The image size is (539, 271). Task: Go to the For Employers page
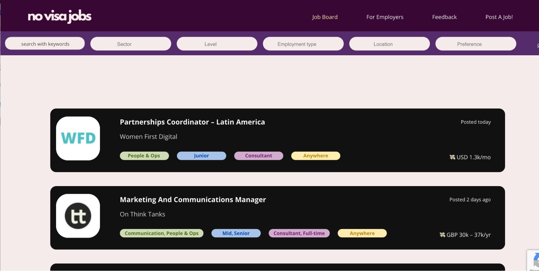385,17
